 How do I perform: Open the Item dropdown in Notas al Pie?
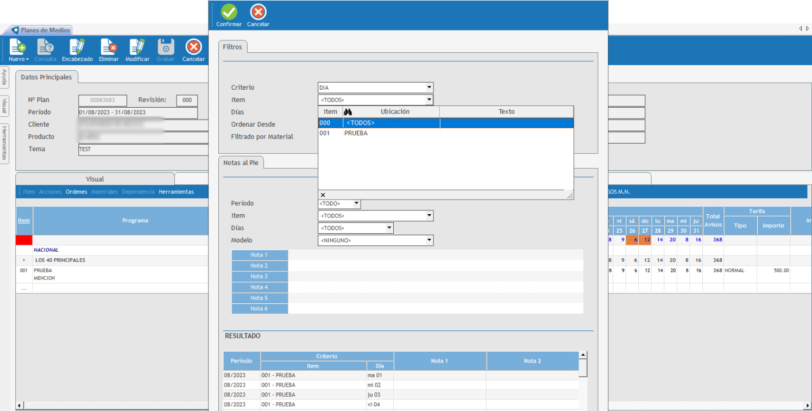(429, 216)
